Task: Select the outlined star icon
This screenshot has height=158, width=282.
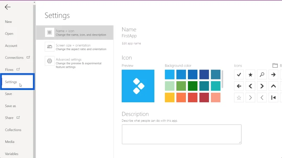Action: pyautogui.click(x=239, y=98)
